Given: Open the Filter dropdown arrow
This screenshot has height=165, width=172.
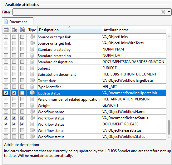Looking at the screenshot, I should pos(169,12).
